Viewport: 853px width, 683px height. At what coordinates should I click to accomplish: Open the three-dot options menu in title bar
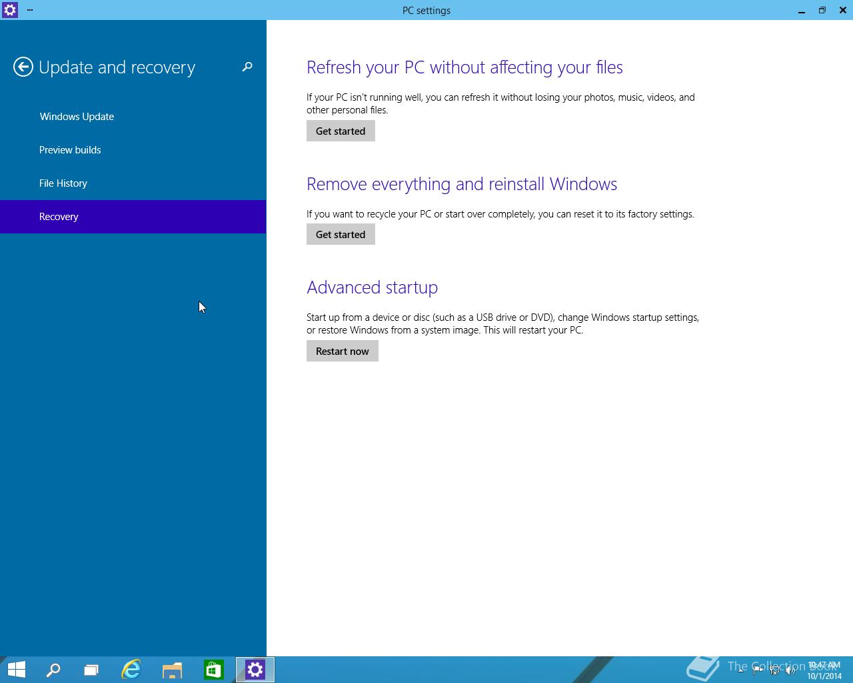pos(30,10)
